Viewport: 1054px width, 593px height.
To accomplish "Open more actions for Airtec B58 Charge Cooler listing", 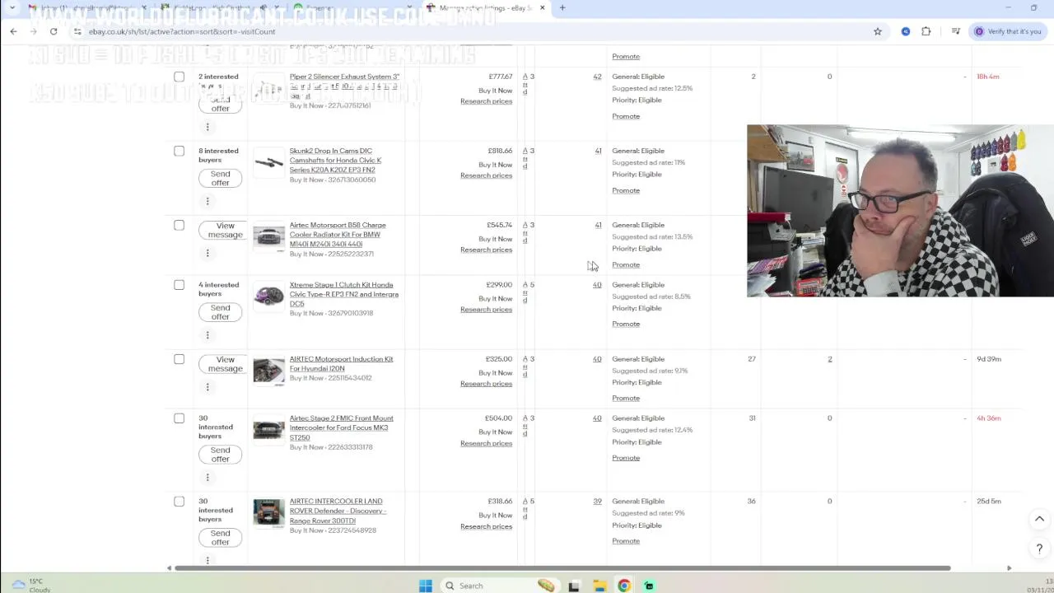I will 208,253.
